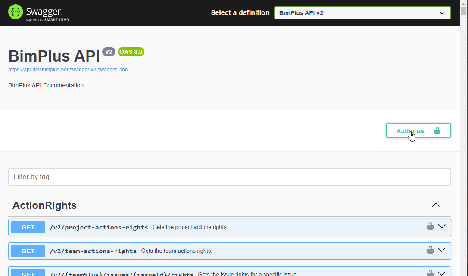Click the GET badge for team-actions-rights
The image size is (468, 276).
28,251
